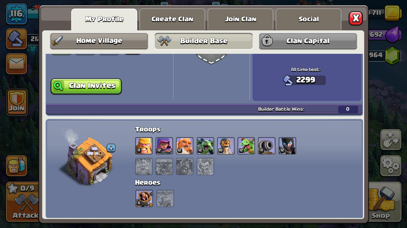
Task: Open the green Clan Invites button
Action: pyautogui.click(x=86, y=86)
